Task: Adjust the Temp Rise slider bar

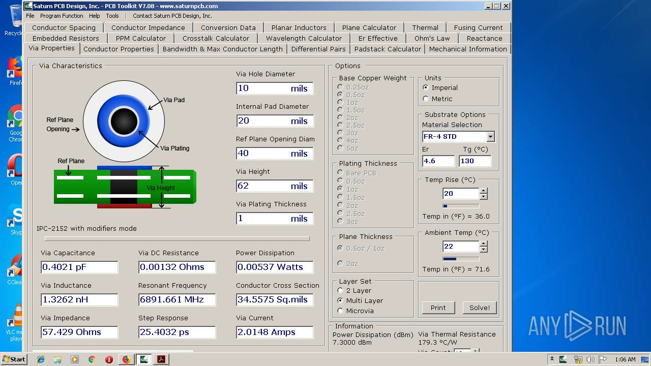Action: pos(461,206)
